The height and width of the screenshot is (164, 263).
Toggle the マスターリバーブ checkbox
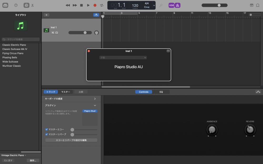coord(46,134)
